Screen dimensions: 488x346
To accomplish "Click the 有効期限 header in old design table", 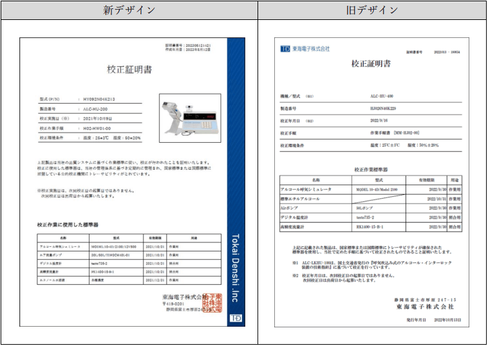I will coord(426,180).
